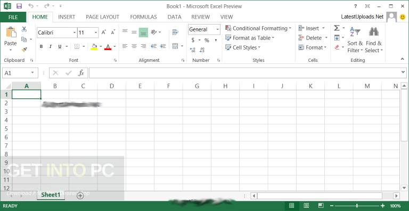
Task: Open the Conditional Formatting dropdown
Action: tap(258, 28)
